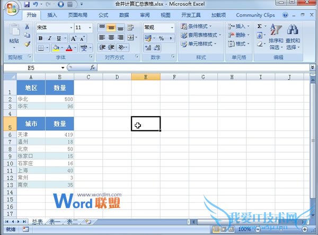Image resolution: width=318 pixels, height=235 pixels.
Task: Toggle italic formatting
Action: pyautogui.click(x=49, y=38)
